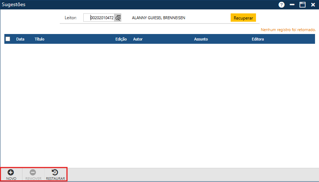Sort by the Editora column header

(x=258, y=39)
